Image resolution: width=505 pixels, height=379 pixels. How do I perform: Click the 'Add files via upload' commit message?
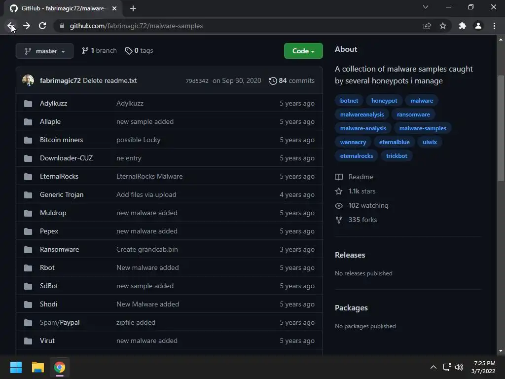[146, 194]
